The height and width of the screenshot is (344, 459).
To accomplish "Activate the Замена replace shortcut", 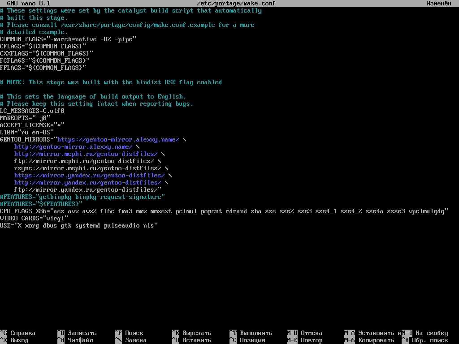I will tap(131, 340).
